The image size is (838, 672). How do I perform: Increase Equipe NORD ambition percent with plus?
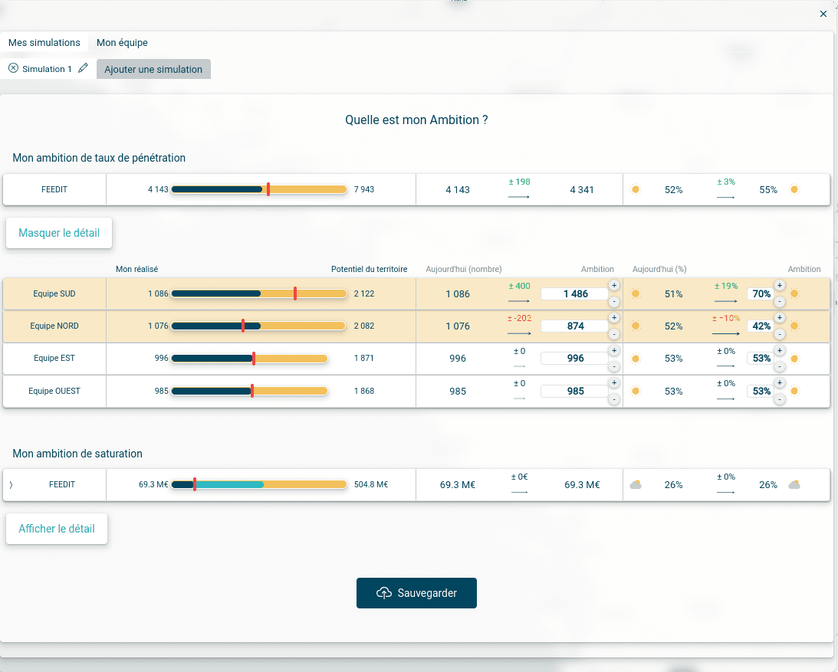pyautogui.click(x=780, y=317)
